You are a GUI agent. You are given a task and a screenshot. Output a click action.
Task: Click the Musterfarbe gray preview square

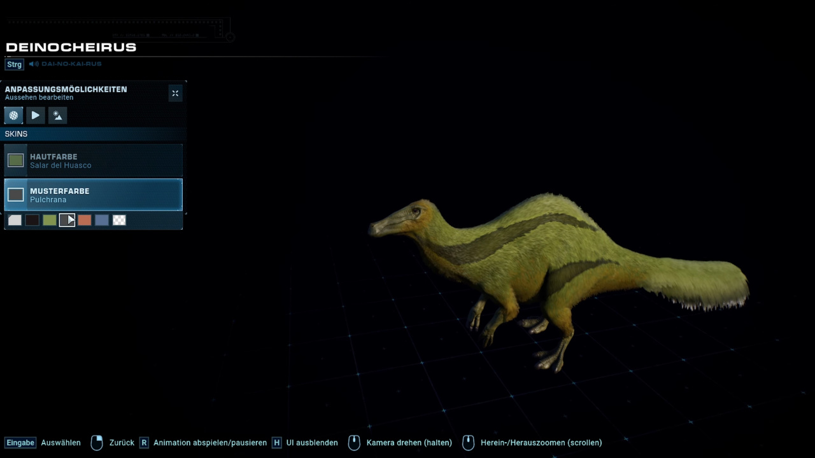(x=16, y=195)
